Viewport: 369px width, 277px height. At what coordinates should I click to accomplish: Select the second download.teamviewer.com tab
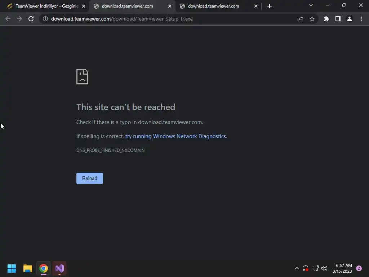click(132, 6)
